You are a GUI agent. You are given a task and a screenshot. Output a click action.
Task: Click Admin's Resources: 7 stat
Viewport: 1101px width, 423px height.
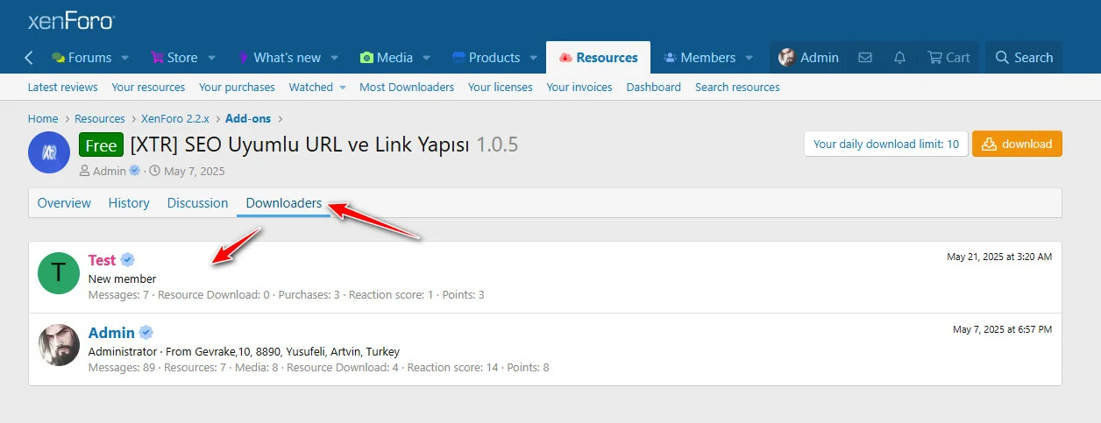coord(193,368)
